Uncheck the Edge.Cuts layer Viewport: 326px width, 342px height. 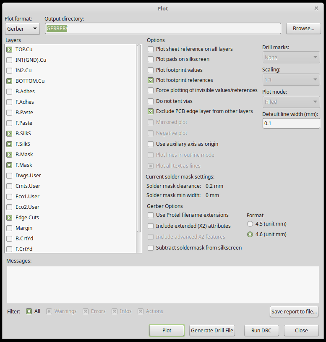(x=9, y=218)
